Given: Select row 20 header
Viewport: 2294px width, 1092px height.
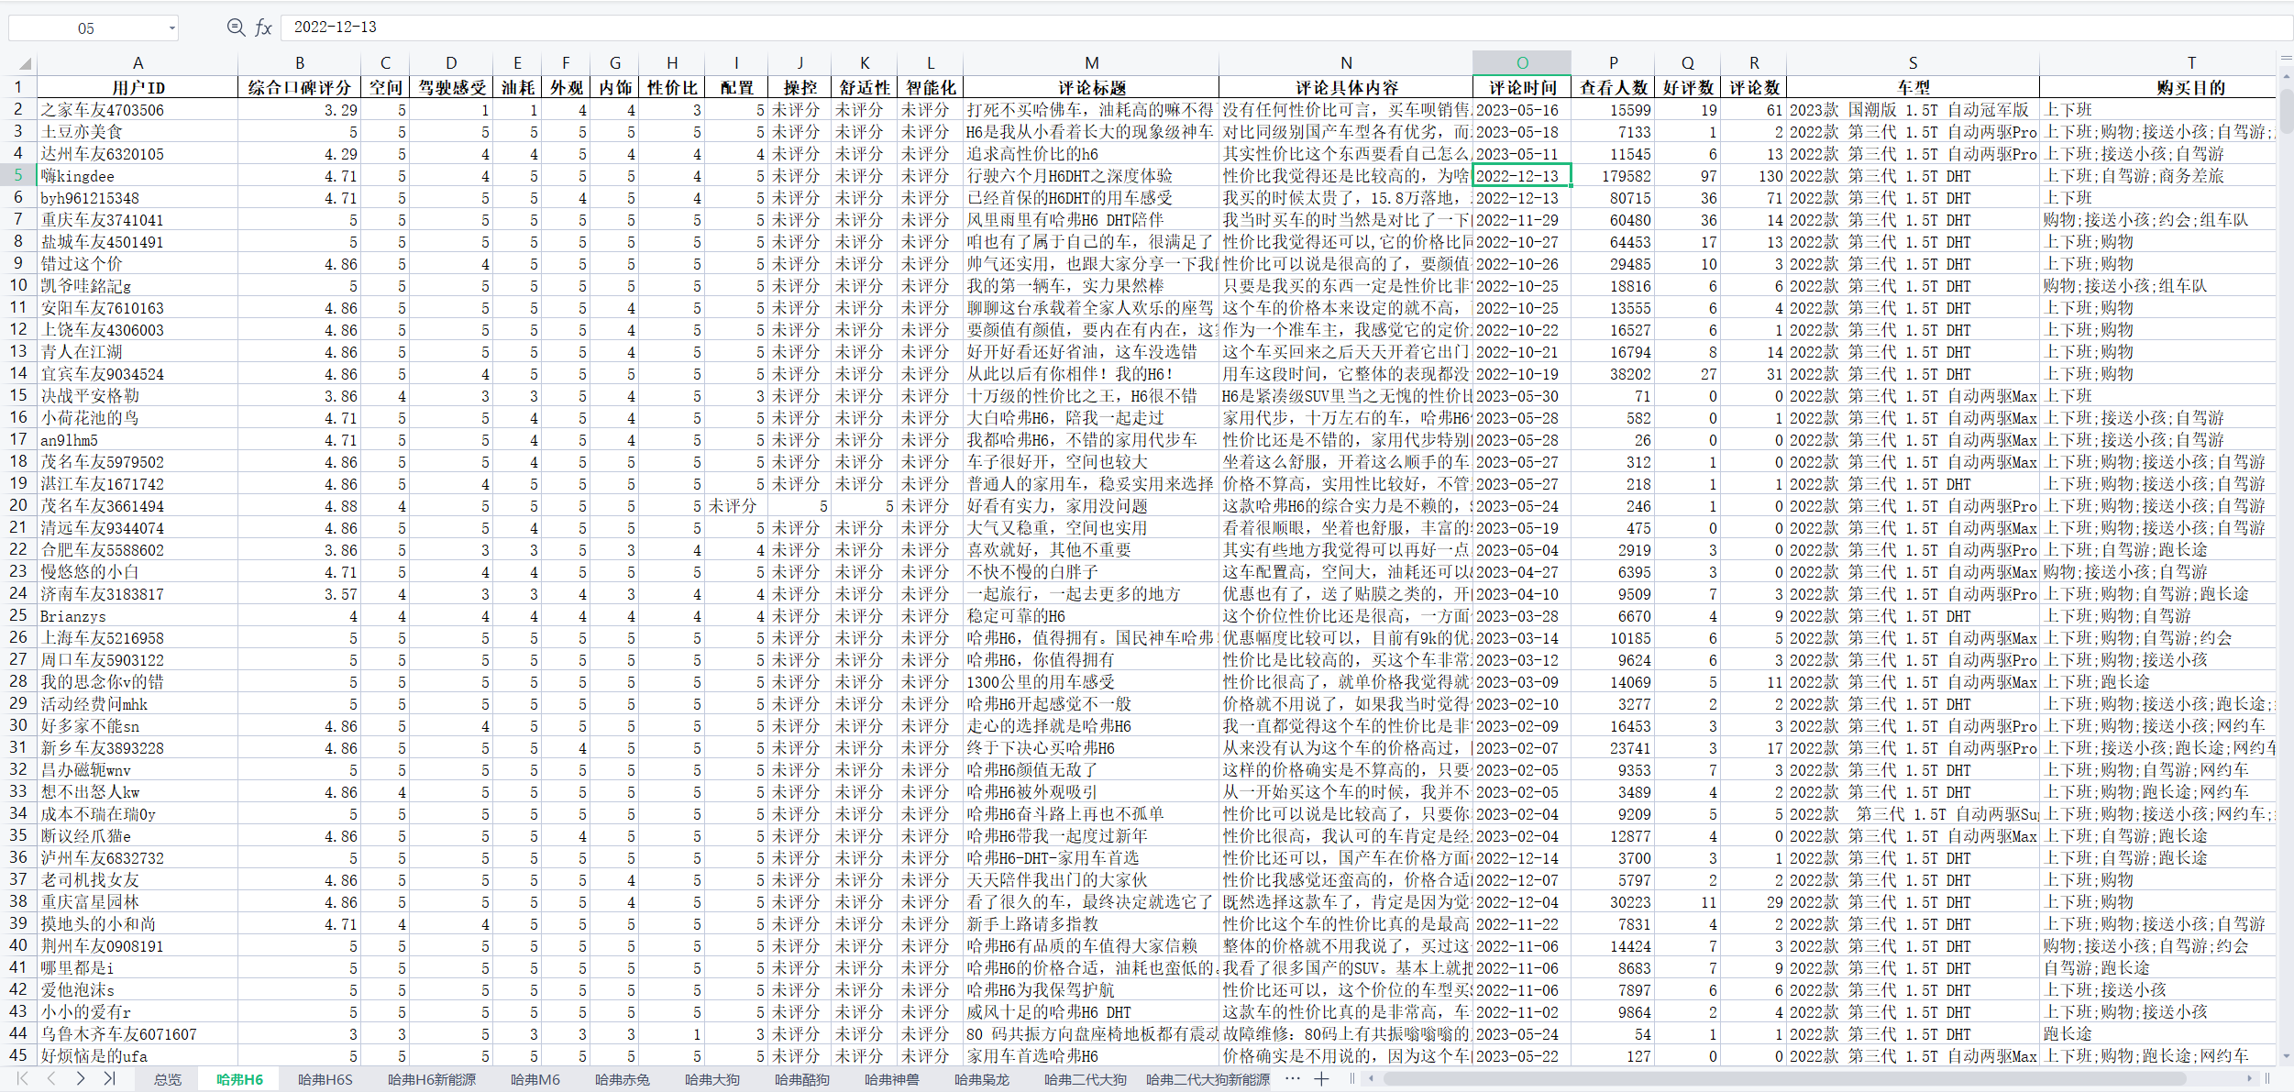Looking at the screenshot, I should [x=18, y=505].
